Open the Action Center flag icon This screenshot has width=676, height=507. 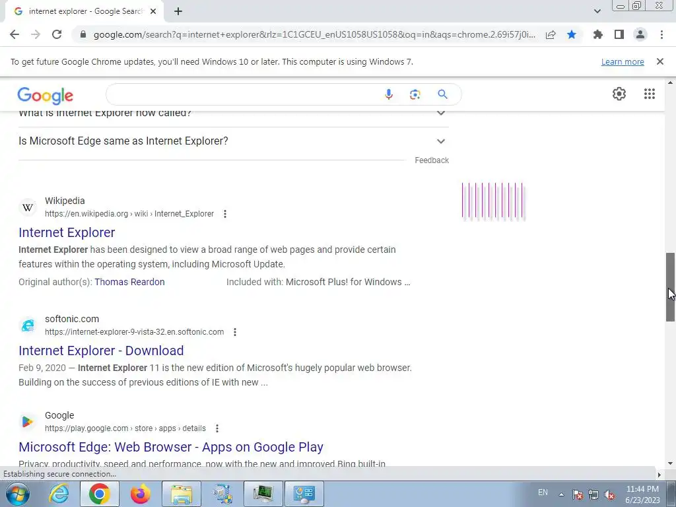(578, 494)
